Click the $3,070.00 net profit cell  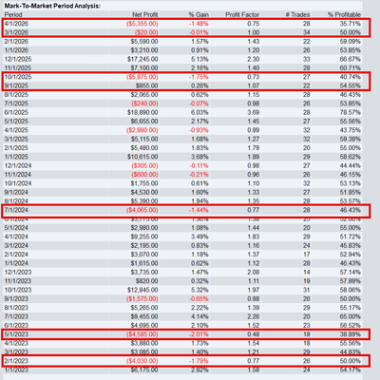144,255
